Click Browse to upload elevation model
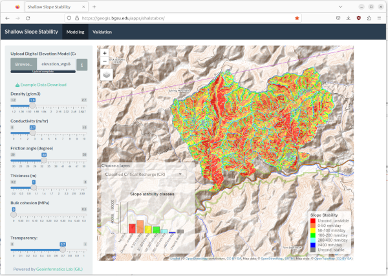The height and width of the screenshot is (276, 388). tap(23, 65)
